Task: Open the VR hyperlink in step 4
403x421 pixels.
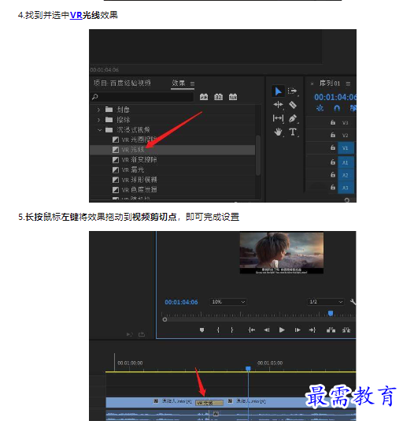Action: (x=76, y=15)
